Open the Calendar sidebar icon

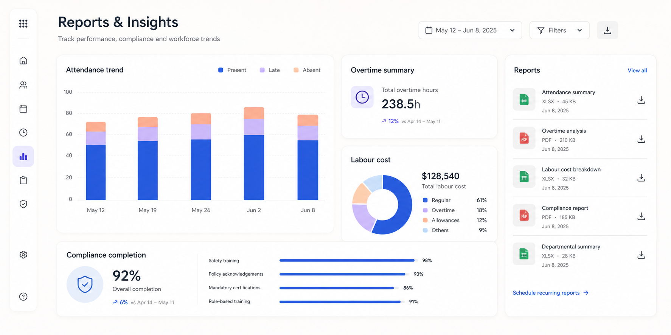[23, 109]
